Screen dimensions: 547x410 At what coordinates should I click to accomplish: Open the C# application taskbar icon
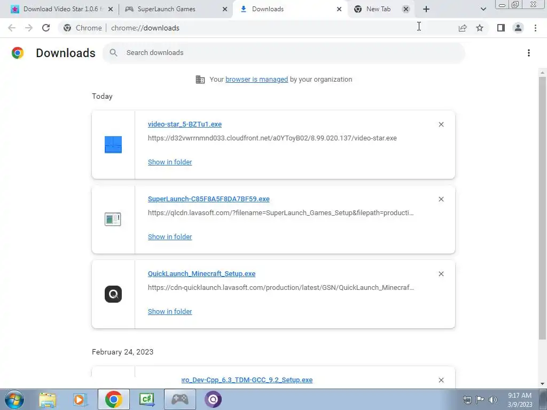tap(146, 399)
